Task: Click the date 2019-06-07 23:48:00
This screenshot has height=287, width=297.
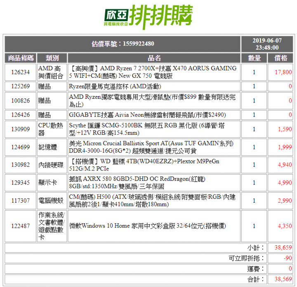Action: (x=267, y=44)
